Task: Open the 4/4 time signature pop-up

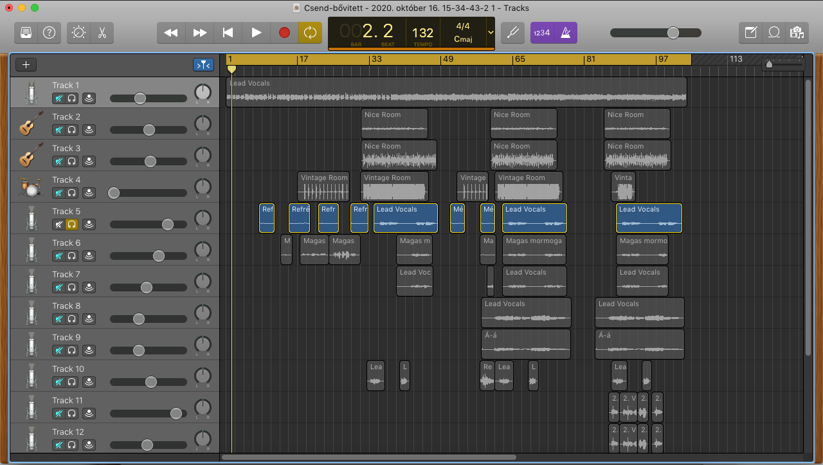Action: click(463, 26)
